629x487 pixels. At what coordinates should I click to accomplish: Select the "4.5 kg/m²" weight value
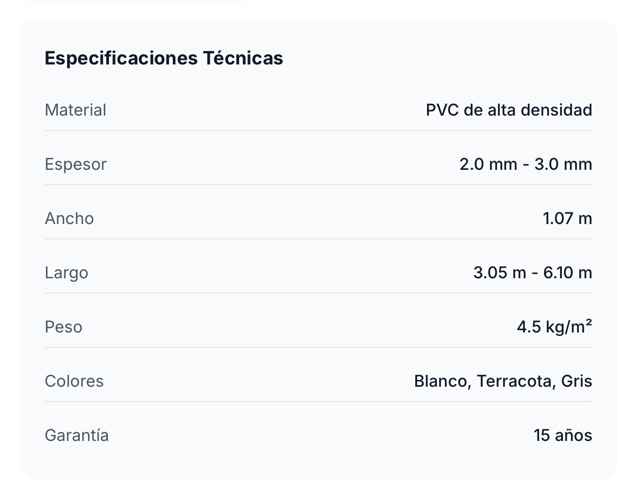[x=554, y=327]
